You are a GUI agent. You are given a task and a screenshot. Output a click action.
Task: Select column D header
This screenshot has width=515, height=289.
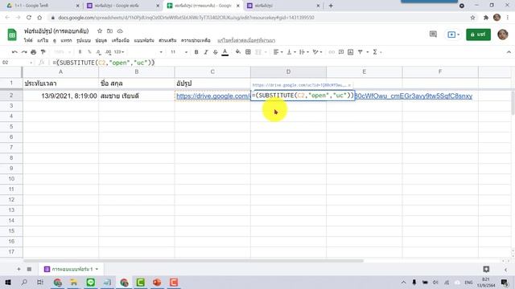pos(288,71)
